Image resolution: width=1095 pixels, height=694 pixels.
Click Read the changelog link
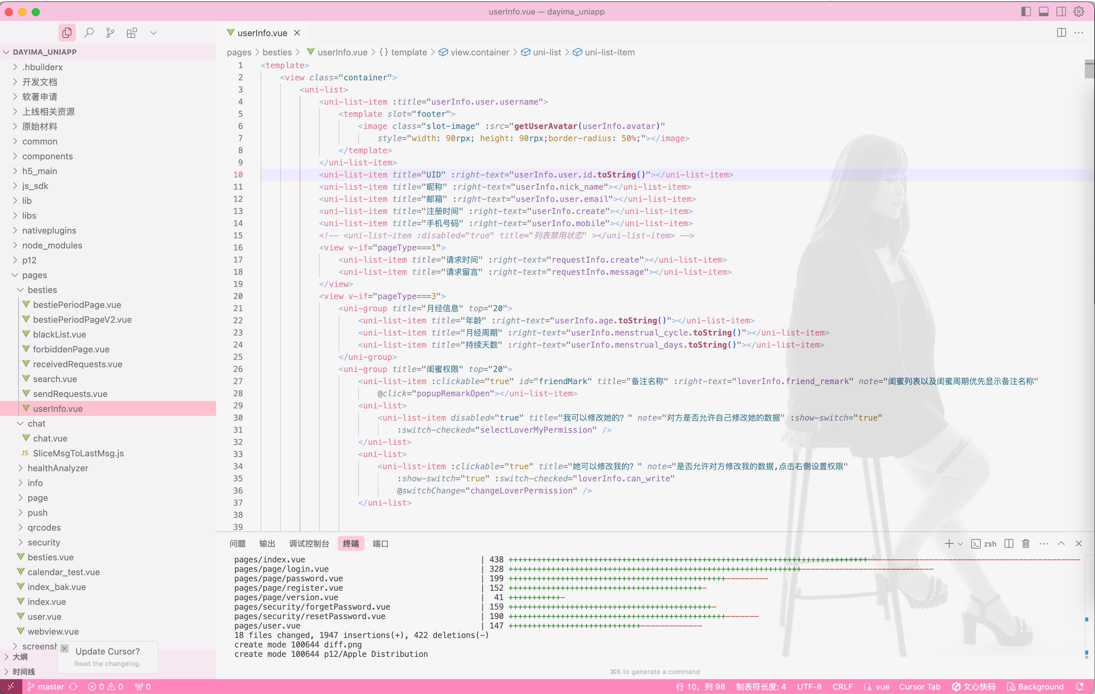coord(107,664)
